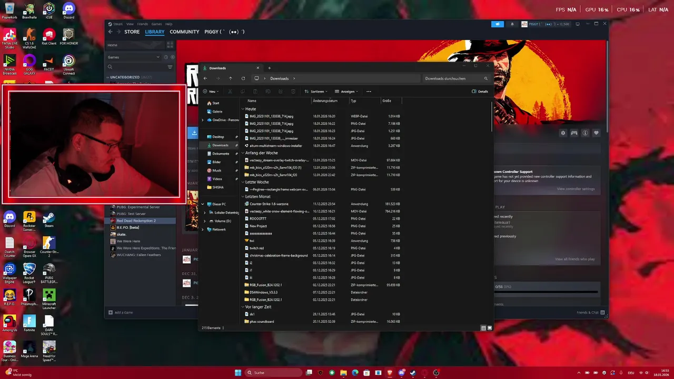Switch to STORE tab in Steam
This screenshot has width=674, height=379.
(x=132, y=32)
